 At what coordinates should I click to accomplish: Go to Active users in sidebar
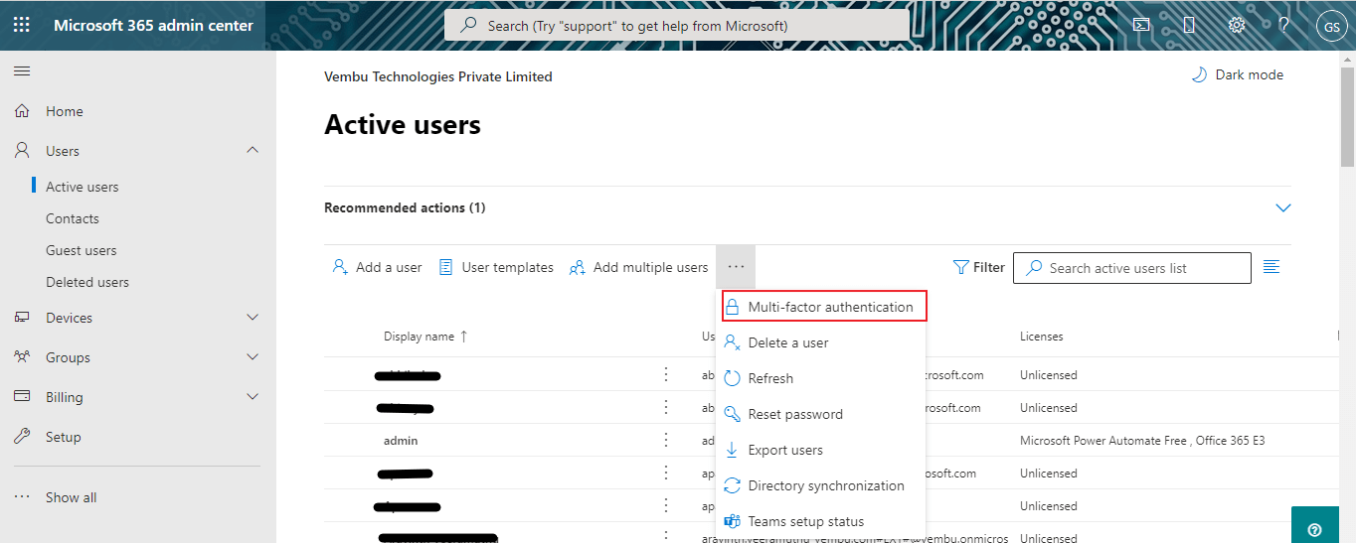coord(82,187)
